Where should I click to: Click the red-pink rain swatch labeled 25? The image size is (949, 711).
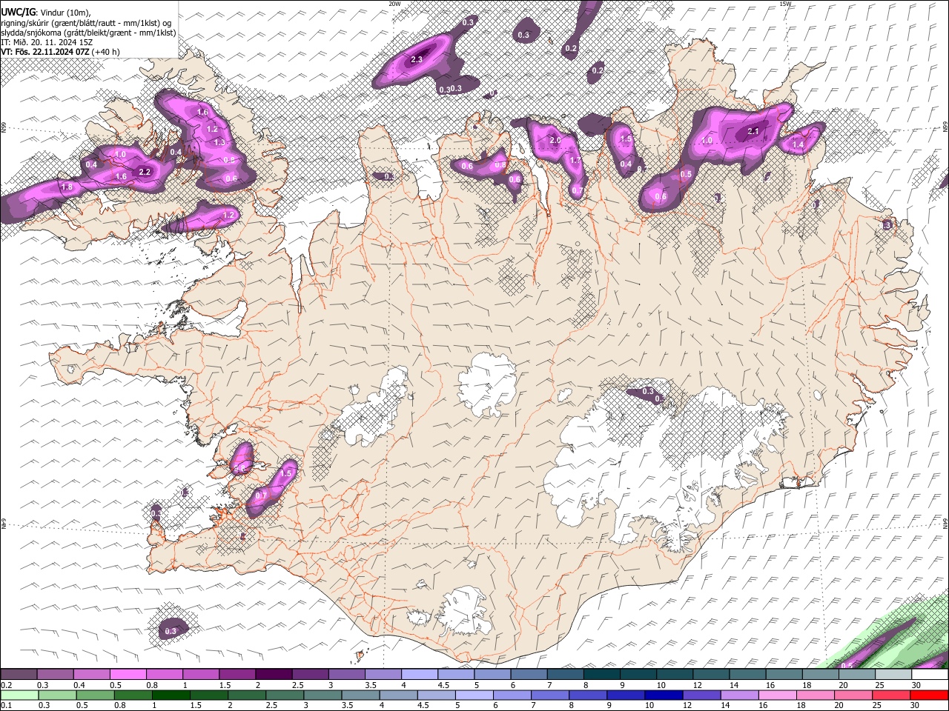(x=892, y=695)
